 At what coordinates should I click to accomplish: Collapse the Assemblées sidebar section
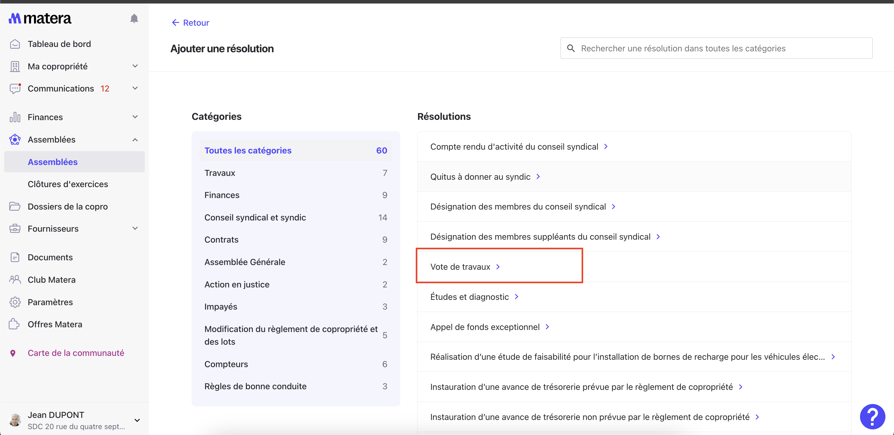coord(135,140)
